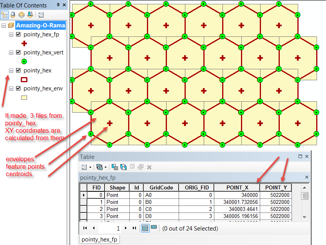Select pointy_hex layer name
Image resolution: width=326 pixels, height=245 pixels.
38,70
